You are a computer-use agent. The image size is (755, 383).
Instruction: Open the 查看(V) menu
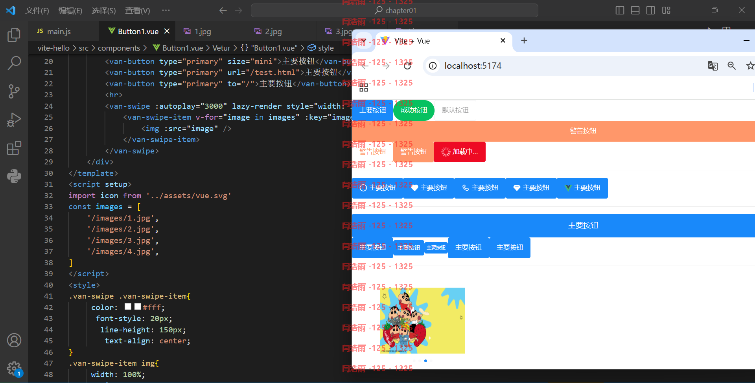[x=137, y=11]
